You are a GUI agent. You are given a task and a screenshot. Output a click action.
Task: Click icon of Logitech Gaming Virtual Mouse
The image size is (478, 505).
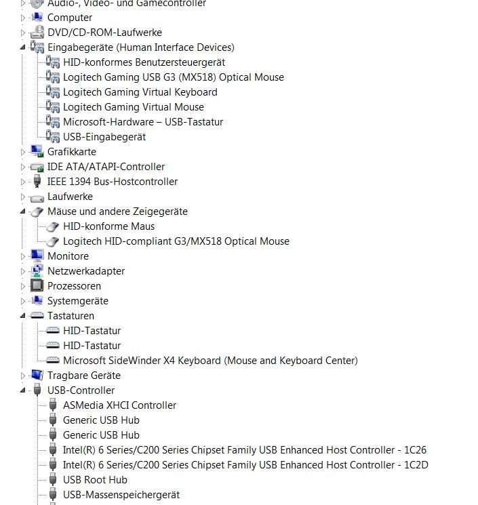click(x=53, y=106)
